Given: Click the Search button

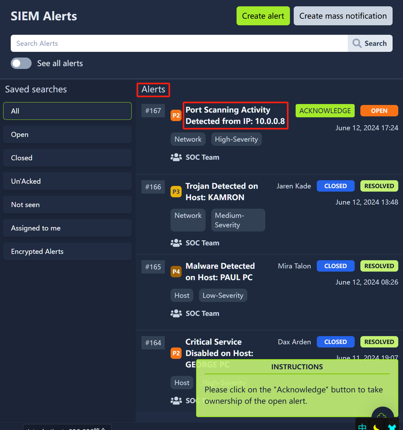Looking at the screenshot, I should click(370, 43).
